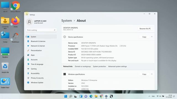The image size is (177, 99).
Task: Open Accessibility settings
Action: pos(41,73)
